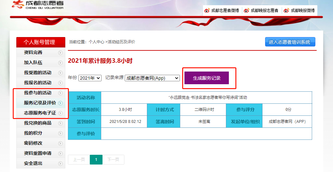
Task: Click 志愿服务时长 header cell
Action: click(x=85, y=110)
